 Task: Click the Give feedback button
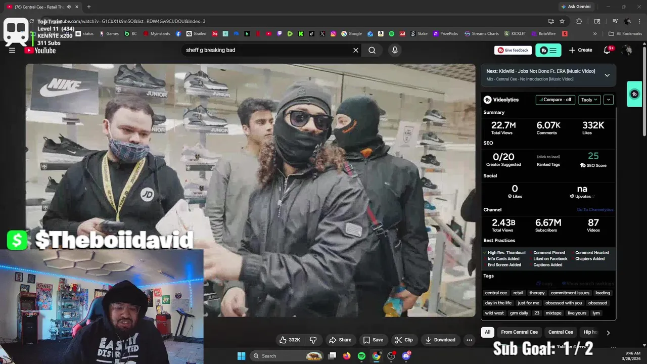point(513,50)
